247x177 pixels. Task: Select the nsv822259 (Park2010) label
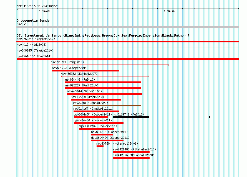82,85
